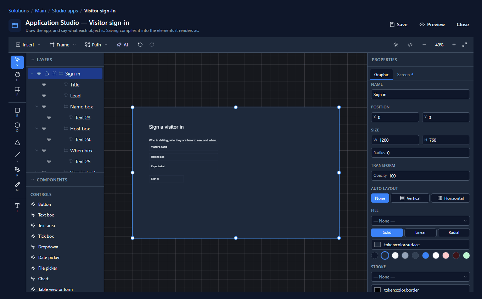Select the Hand pan tool
This screenshot has height=299, width=482.
tap(17, 76)
